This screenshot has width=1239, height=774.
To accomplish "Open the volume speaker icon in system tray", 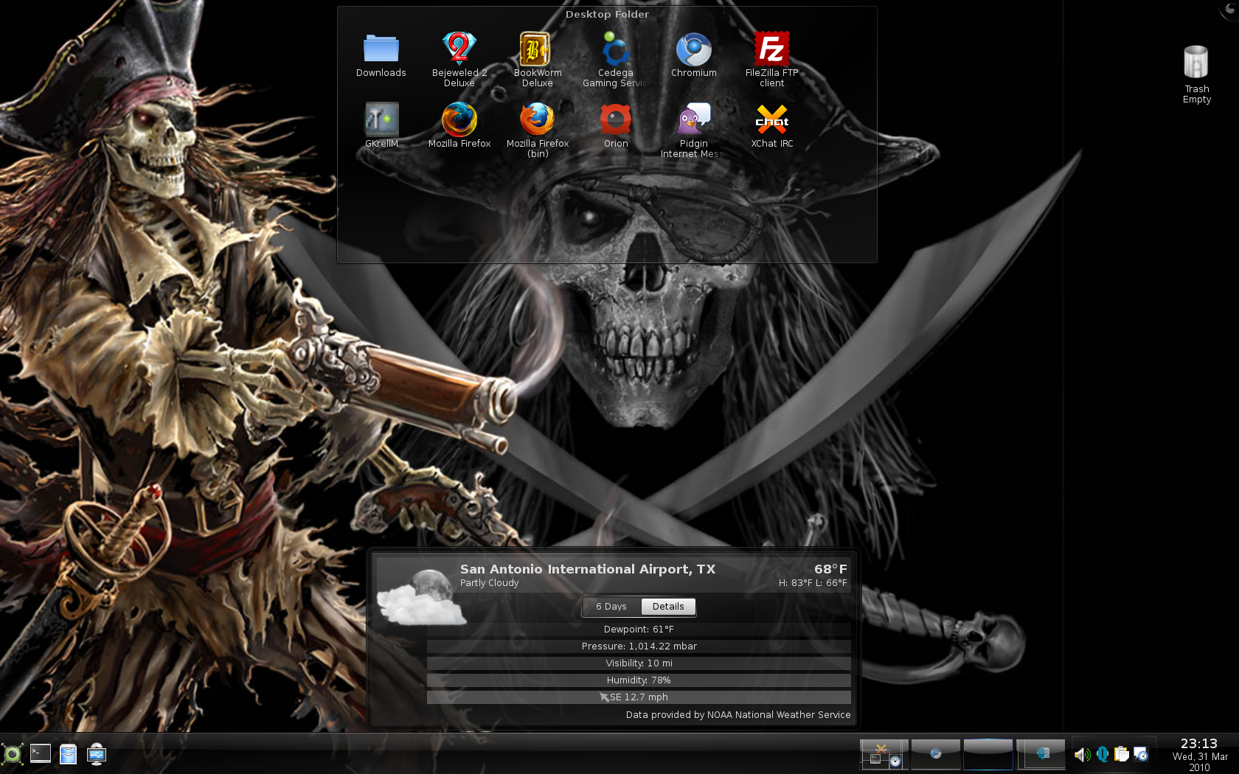I will point(1082,754).
